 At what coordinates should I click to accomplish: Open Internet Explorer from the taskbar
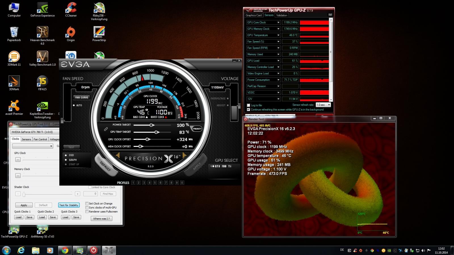tap(21, 250)
